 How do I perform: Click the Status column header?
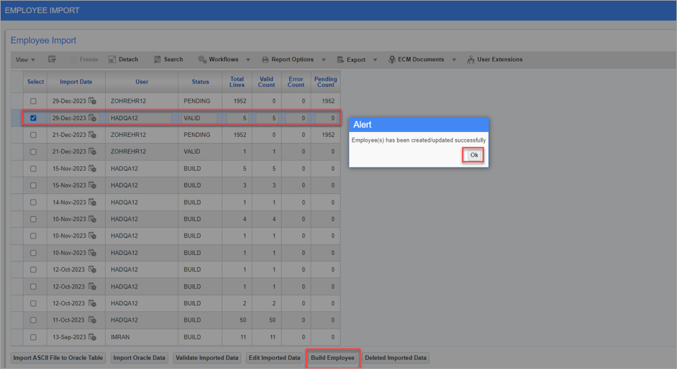tap(200, 81)
